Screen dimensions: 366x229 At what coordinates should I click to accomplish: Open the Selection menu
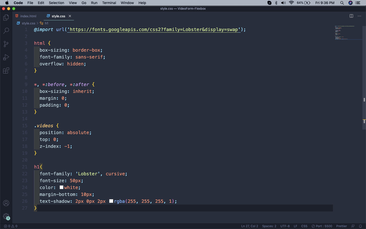tap(56, 3)
